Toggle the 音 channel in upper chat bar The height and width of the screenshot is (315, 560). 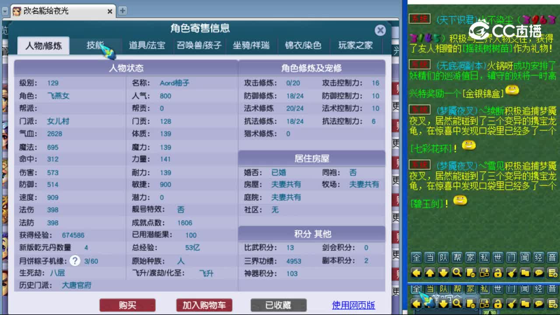tap(552, 257)
